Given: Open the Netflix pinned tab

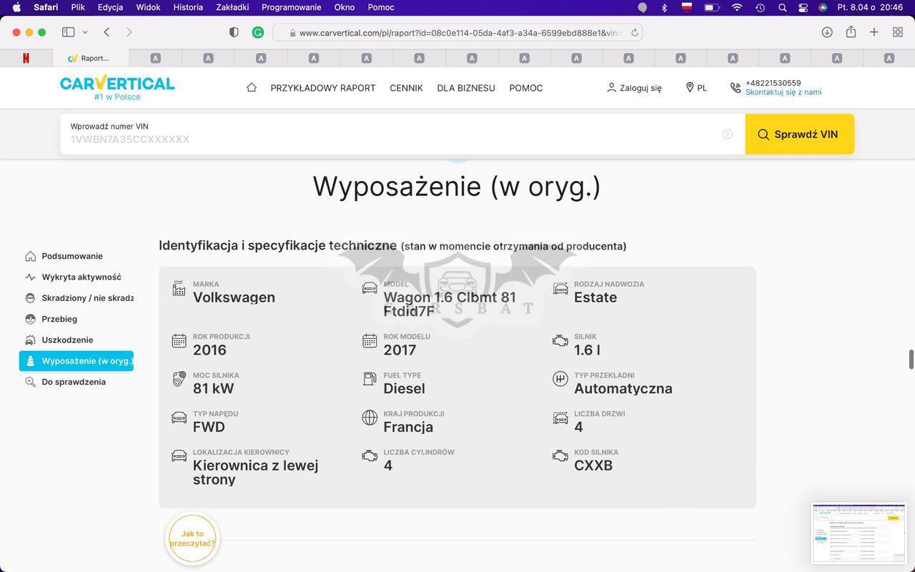Looking at the screenshot, I should [26, 58].
